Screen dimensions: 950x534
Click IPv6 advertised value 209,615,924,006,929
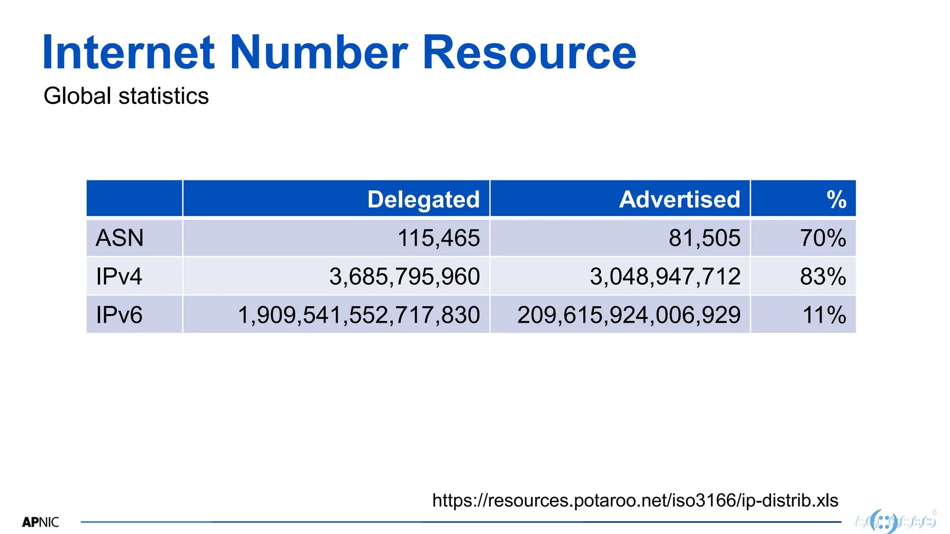pyautogui.click(x=629, y=315)
